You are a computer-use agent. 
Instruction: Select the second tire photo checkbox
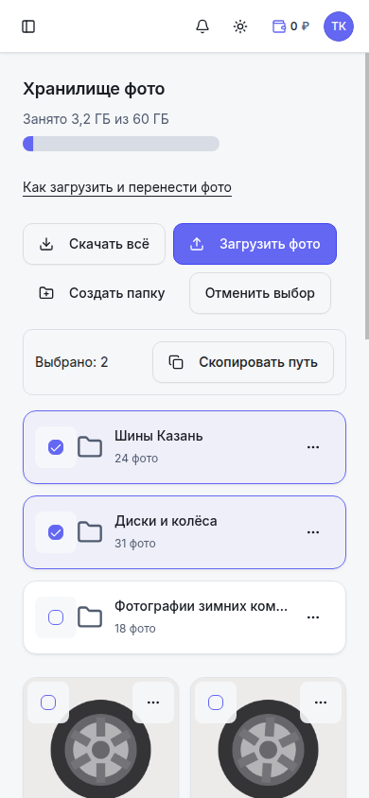(216, 703)
